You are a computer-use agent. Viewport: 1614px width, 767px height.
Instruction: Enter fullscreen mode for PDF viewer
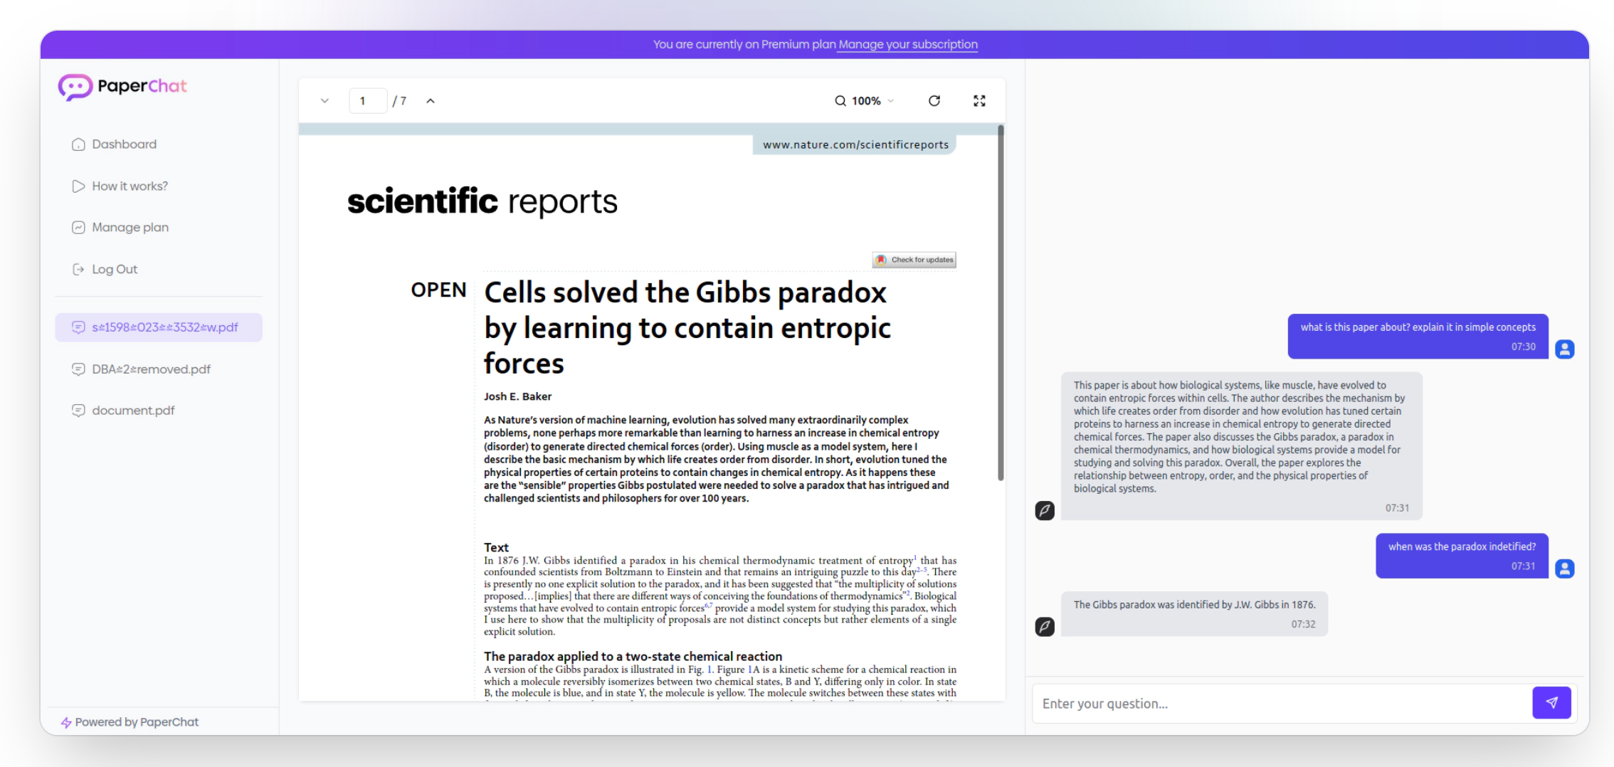979,101
